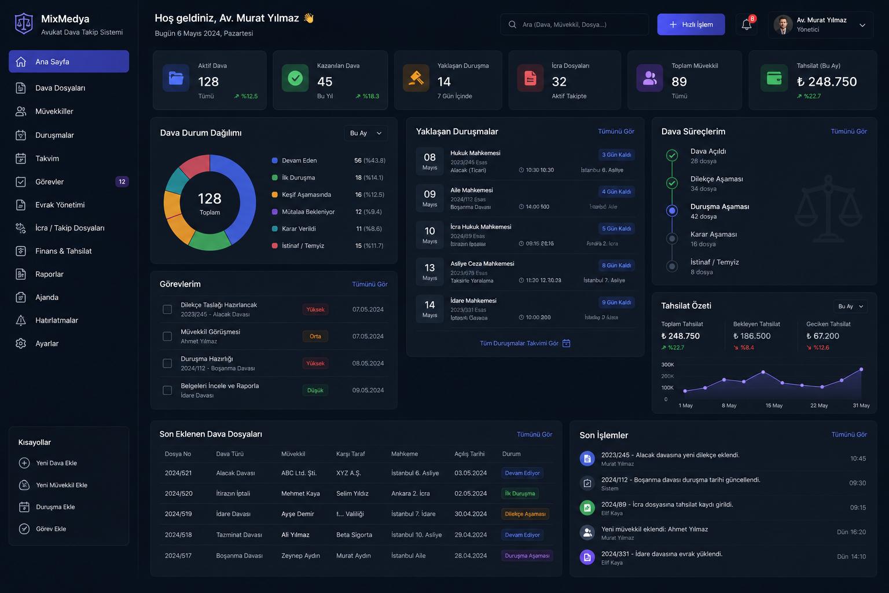
Task: Open the Hatırlatmalar warning icon
Action: click(x=21, y=320)
